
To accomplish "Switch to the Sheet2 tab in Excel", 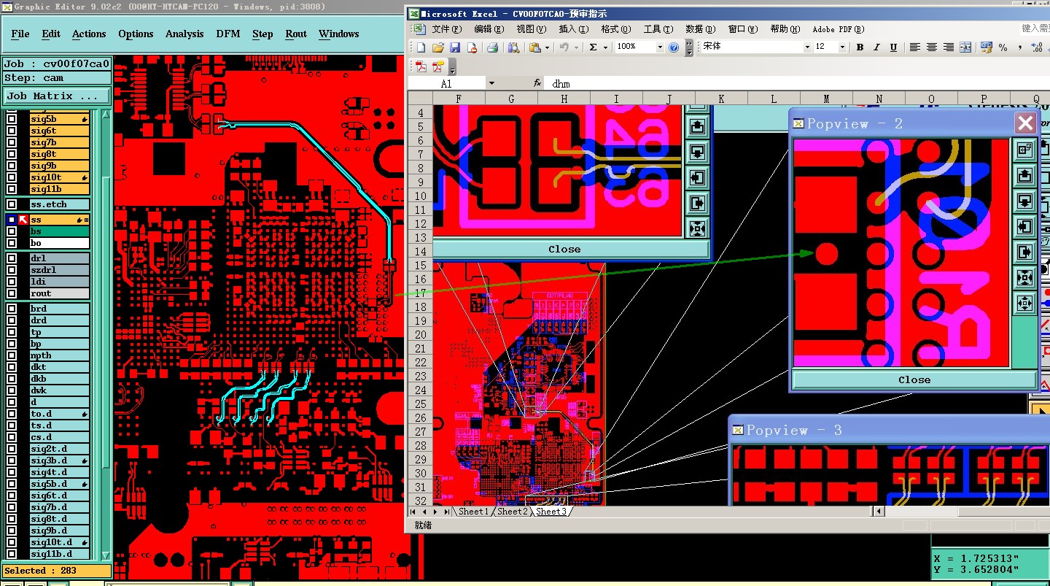I will tap(512, 512).
